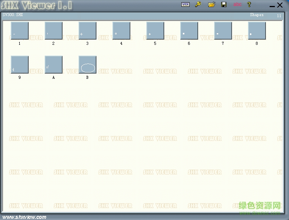Screen dimensions: 289x220
Task: Select shape thumbnail 4
Action: click(121, 31)
